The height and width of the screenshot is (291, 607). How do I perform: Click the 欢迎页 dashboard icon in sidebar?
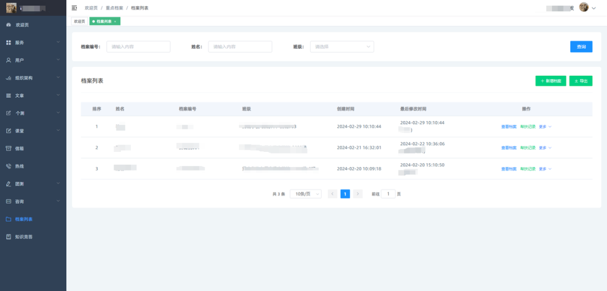[8, 25]
